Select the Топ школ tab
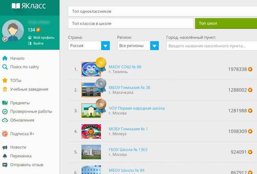This screenshot has width=257, height=174. [226, 24]
